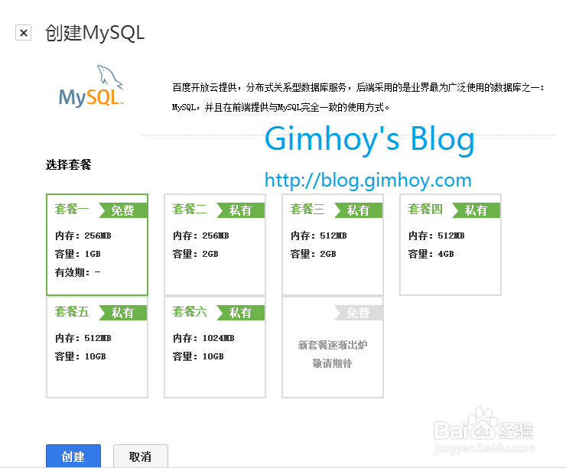Click the 选择套餐 heading
This screenshot has width=566, height=468.
coord(68,165)
